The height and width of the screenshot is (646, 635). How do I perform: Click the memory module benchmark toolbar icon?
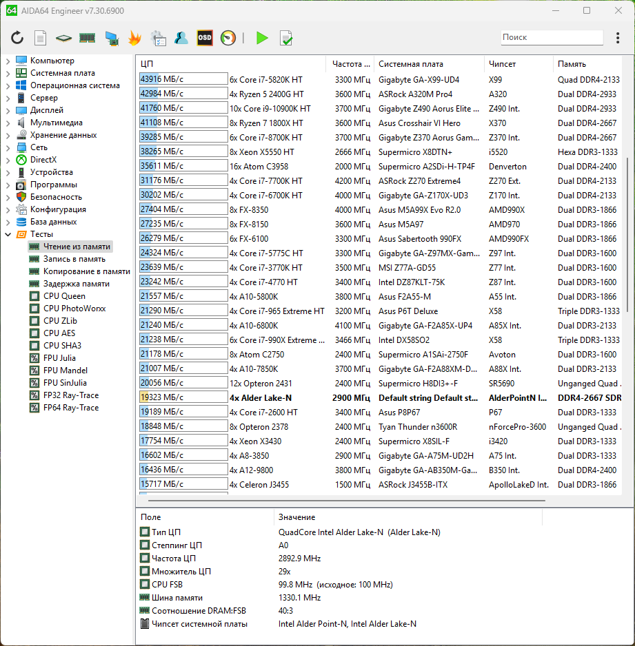click(87, 38)
